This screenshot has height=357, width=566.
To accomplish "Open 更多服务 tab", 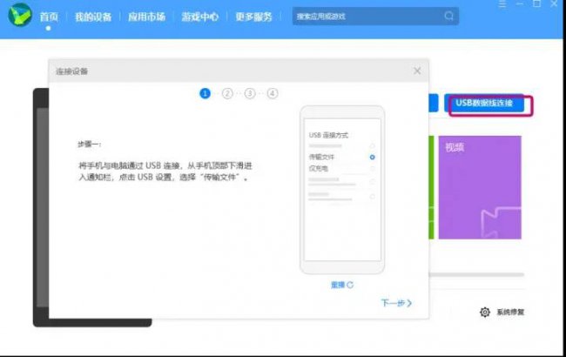I will [253, 17].
